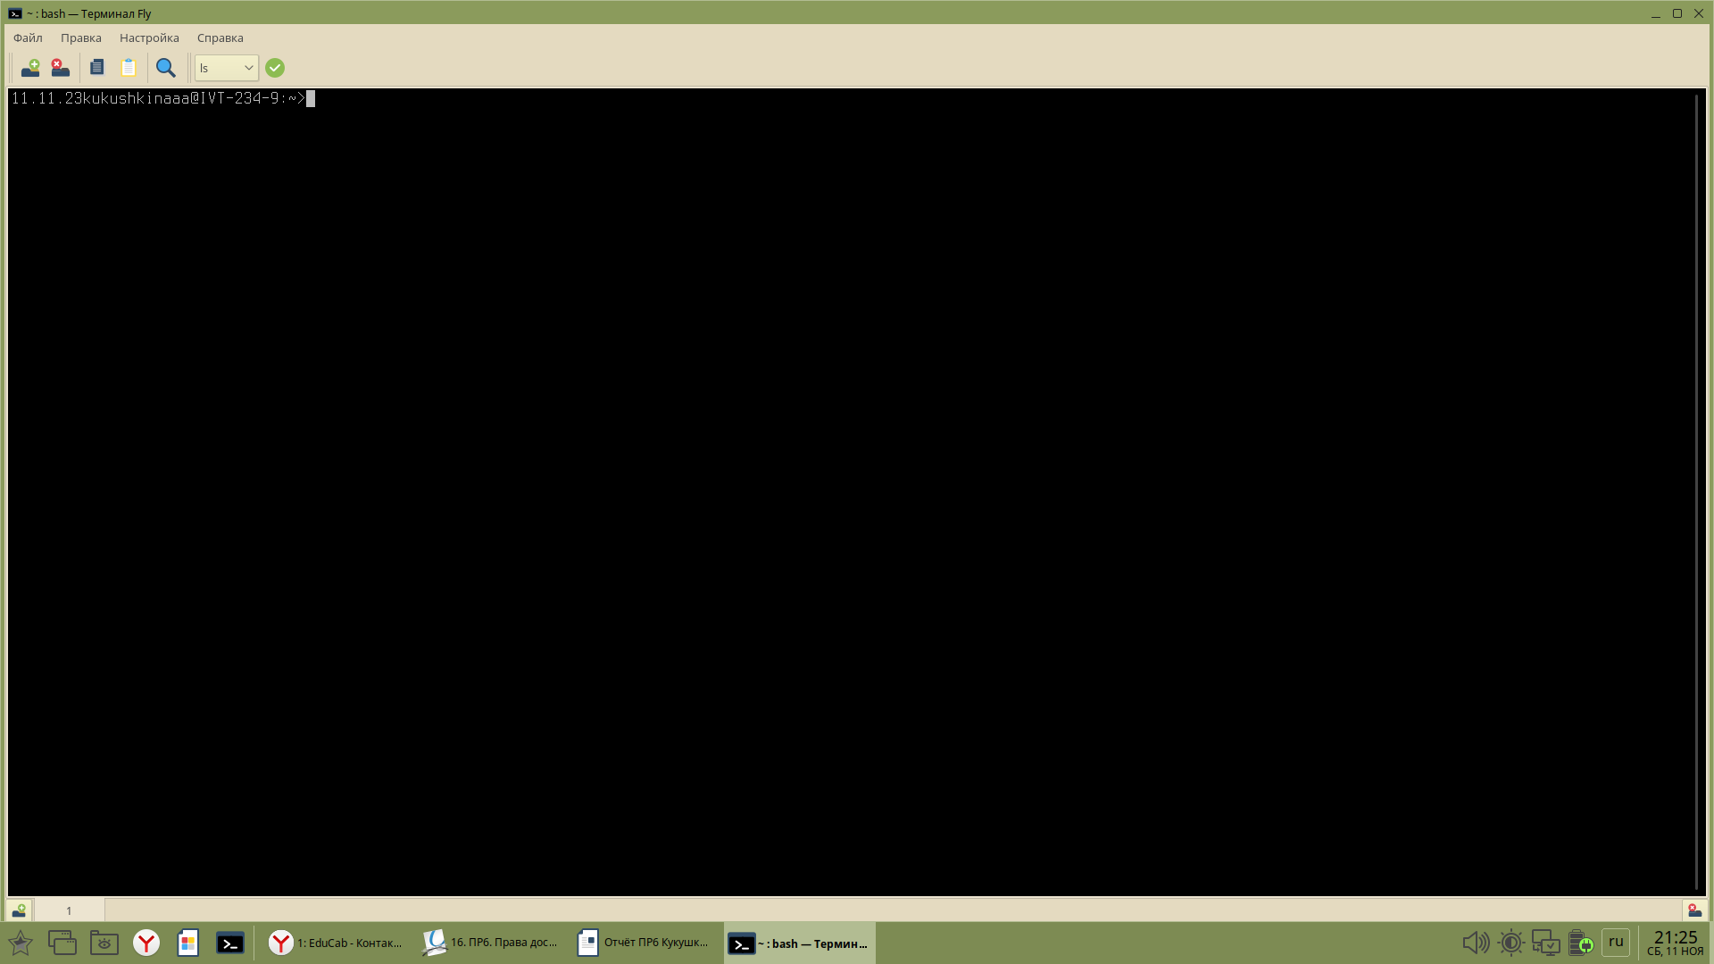Open the file manager from the taskbar

[x=104, y=943]
